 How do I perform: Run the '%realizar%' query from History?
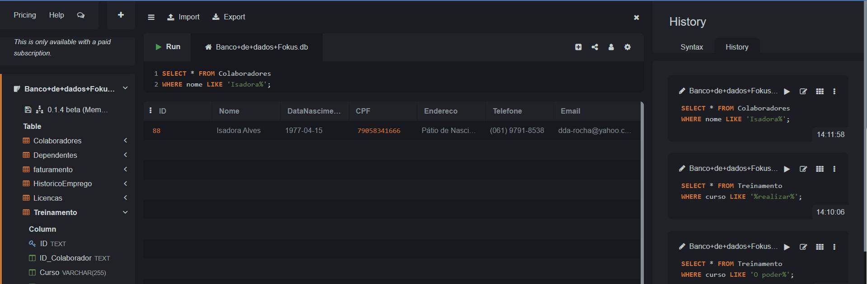click(787, 169)
